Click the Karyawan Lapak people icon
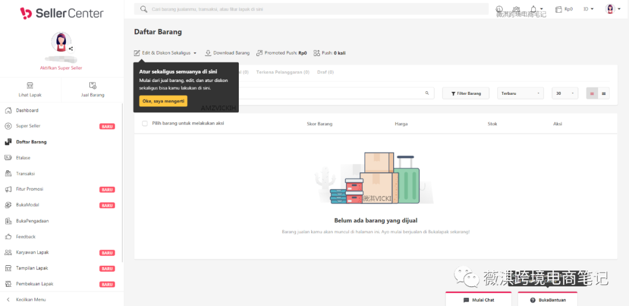The height and width of the screenshot is (306, 629). pos(8,252)
